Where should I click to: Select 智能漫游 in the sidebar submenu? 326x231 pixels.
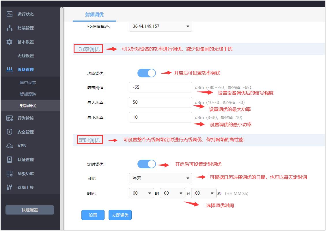[28, 94]
